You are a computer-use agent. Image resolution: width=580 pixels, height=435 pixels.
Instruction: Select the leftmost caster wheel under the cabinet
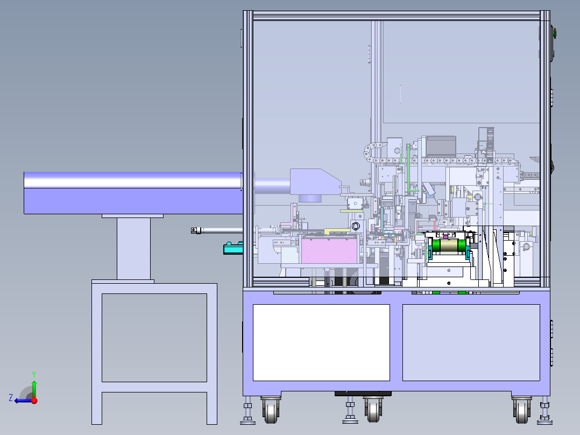[x=271, y=410]
